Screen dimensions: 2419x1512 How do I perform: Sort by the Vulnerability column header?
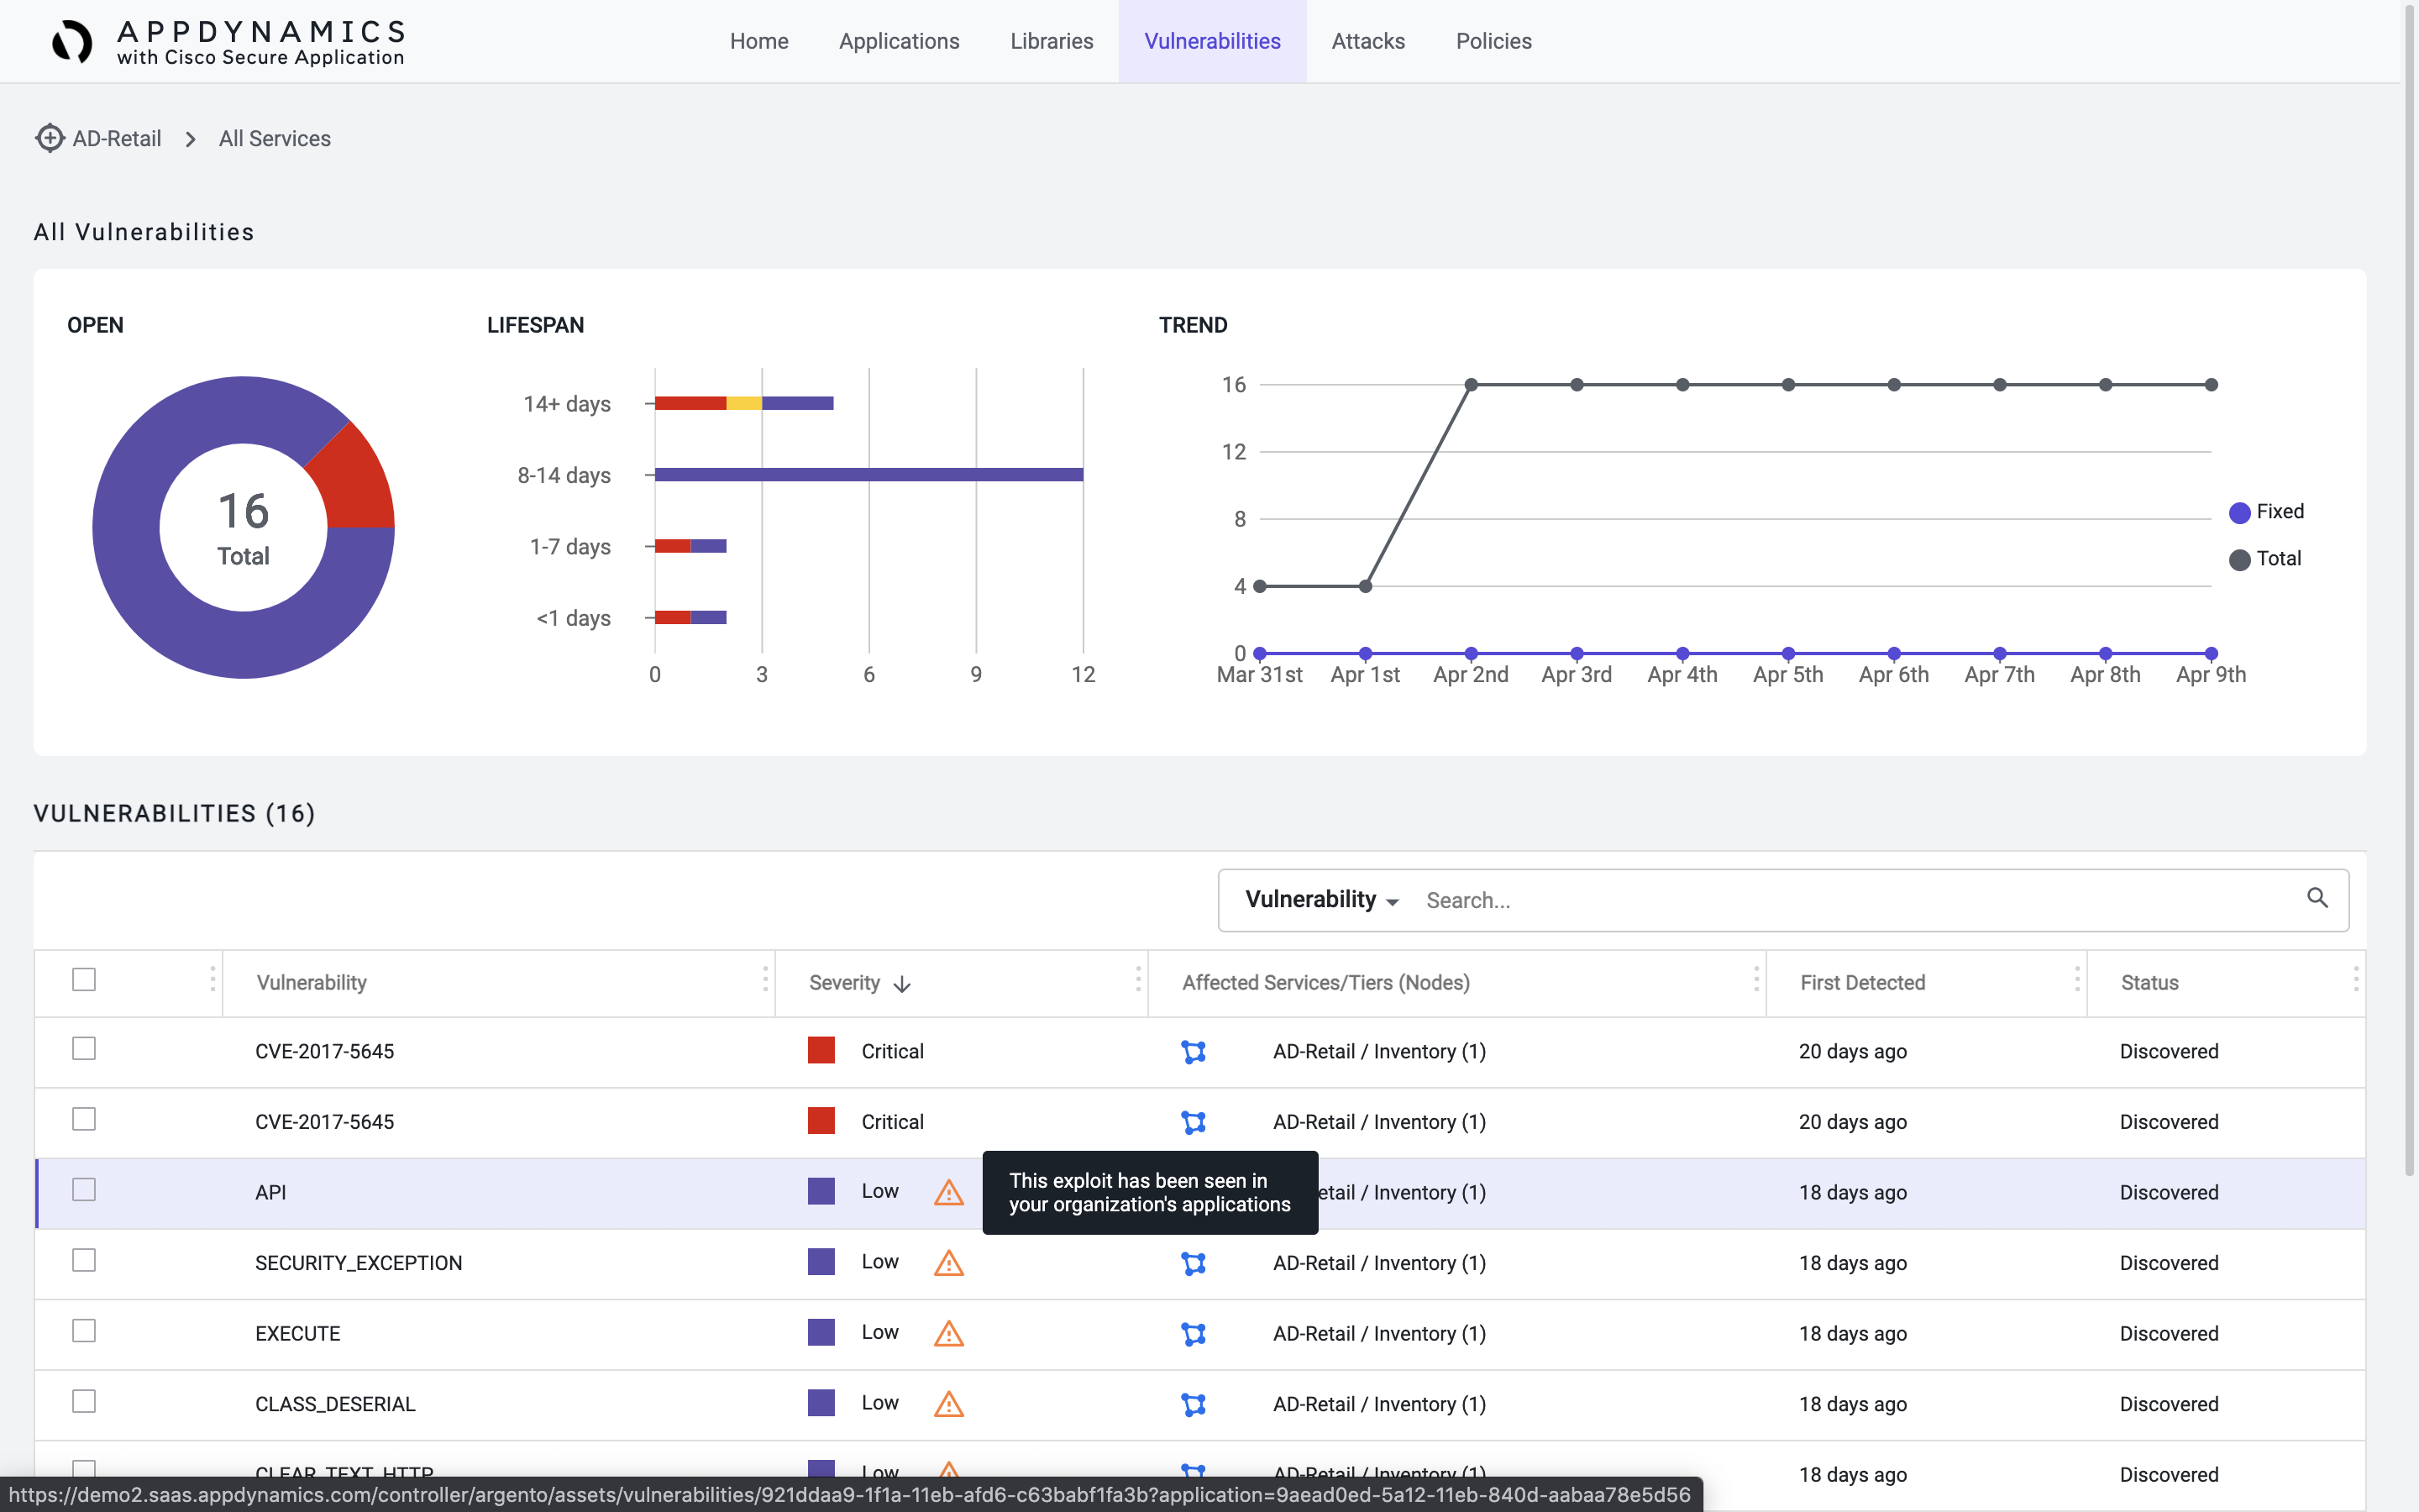312,983
